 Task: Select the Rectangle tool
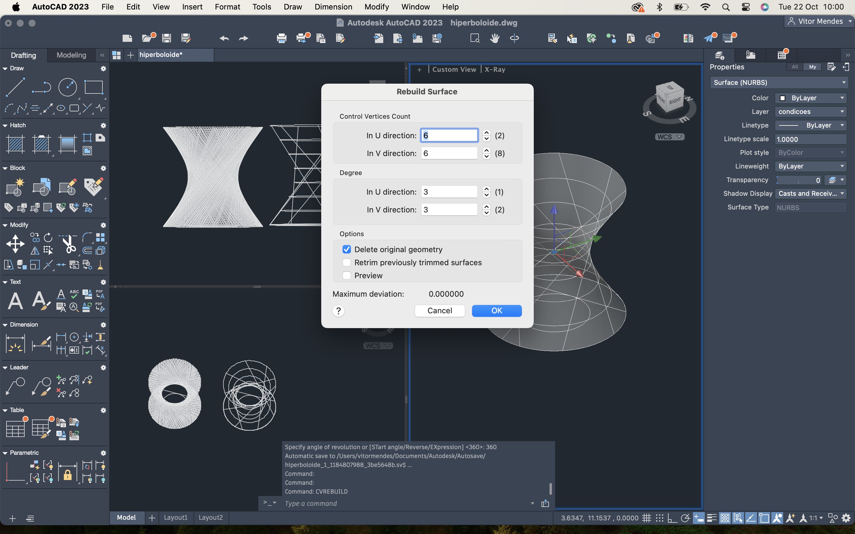[94, 87]
